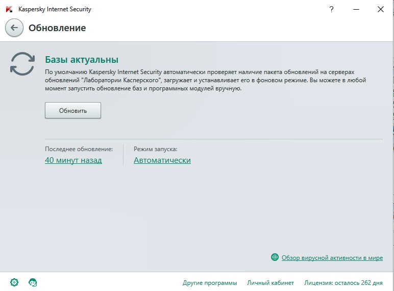
Task: Open 'Другие программы' in the footer
Action: (210, 283)
